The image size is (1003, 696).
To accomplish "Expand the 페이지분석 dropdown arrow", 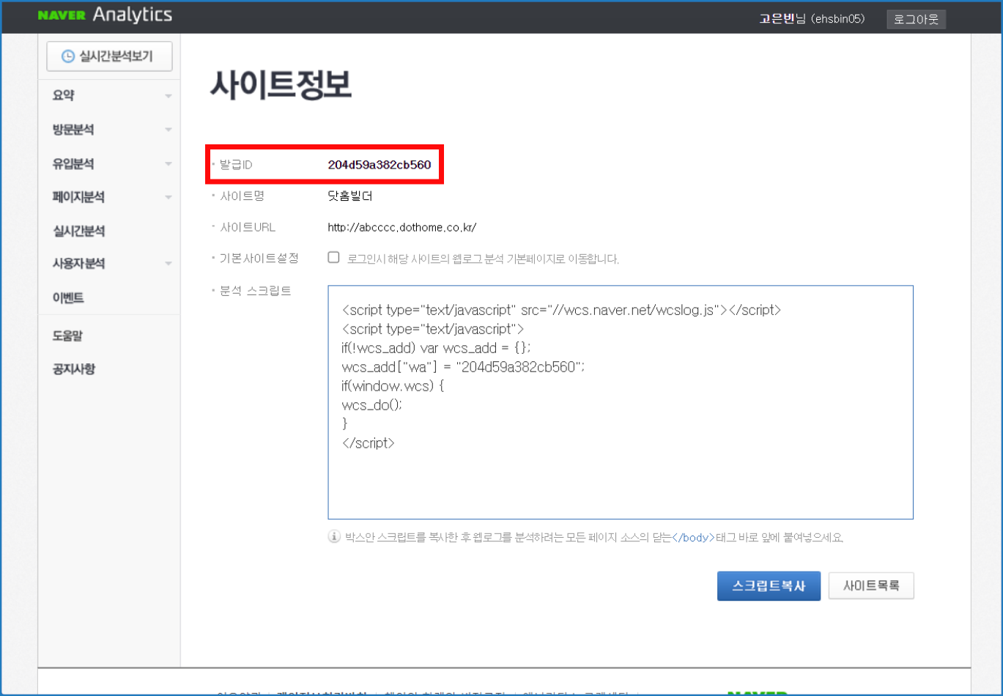I will [169, 197].
